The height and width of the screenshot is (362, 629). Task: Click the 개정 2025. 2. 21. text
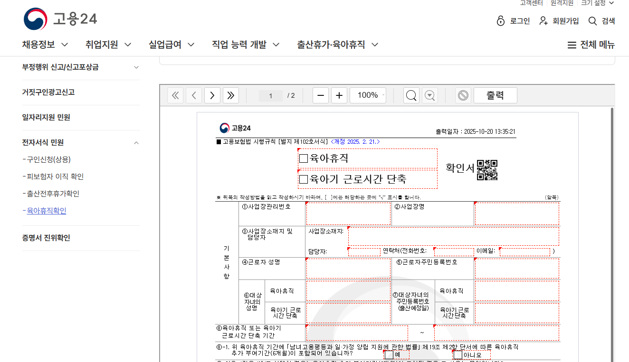pyautogui.click(x=355, y=141)
